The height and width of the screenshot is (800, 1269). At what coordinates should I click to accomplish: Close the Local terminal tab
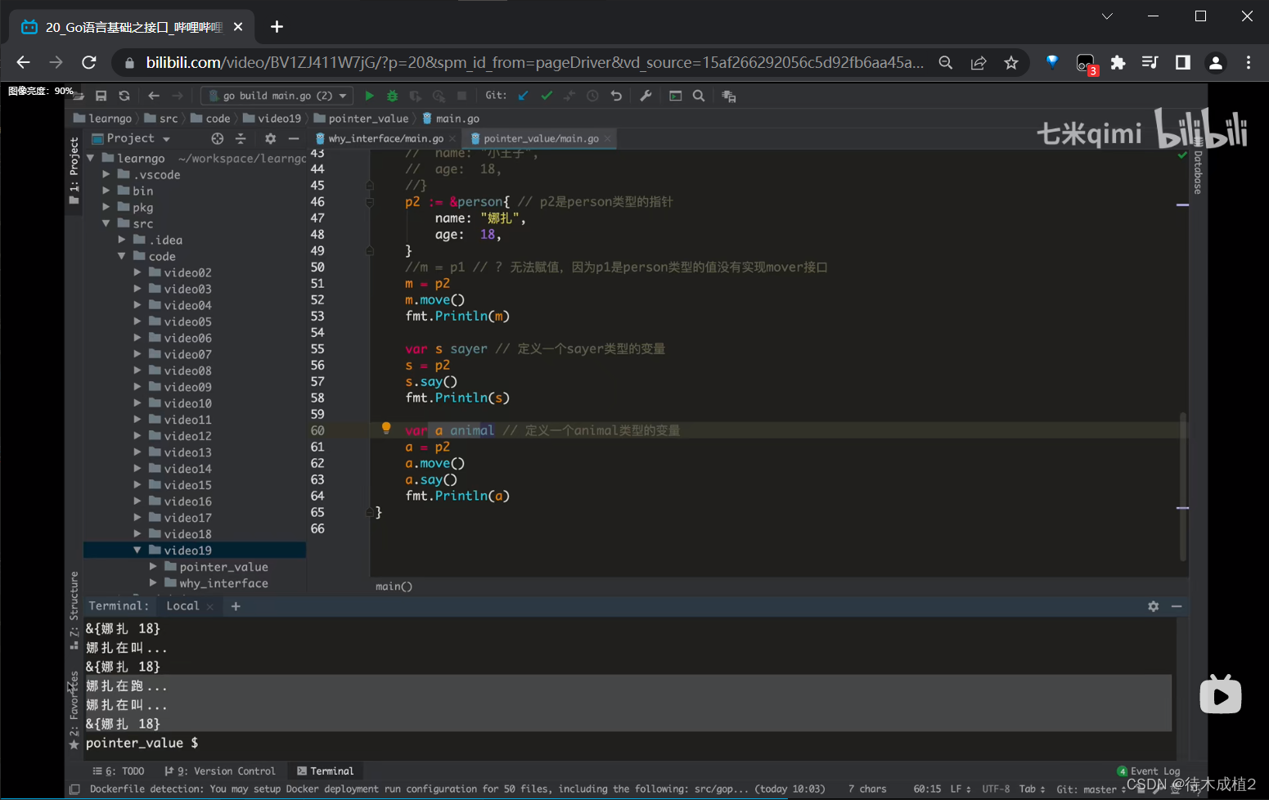[x=210, y=606]
